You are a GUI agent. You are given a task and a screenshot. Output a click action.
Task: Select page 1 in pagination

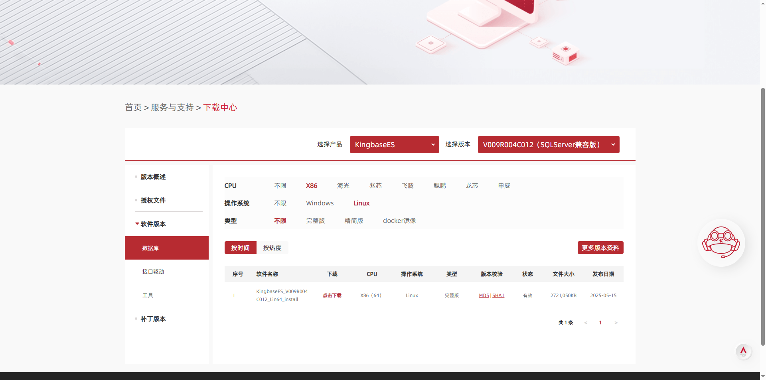tap(600, 323)
